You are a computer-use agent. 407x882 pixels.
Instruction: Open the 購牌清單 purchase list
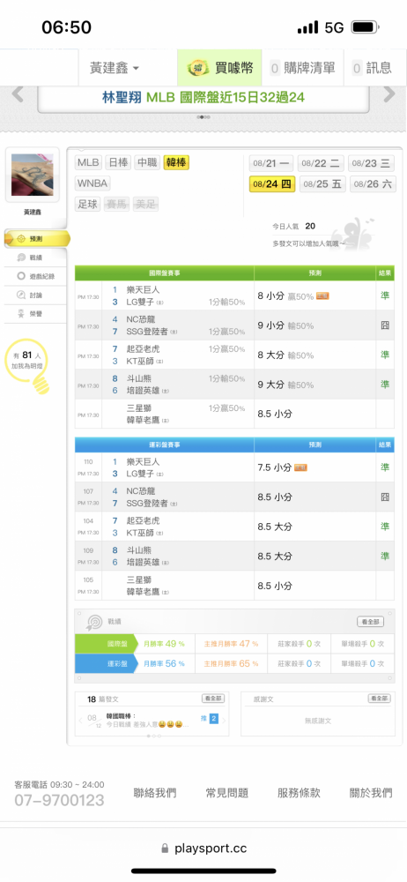click(302, 68)
